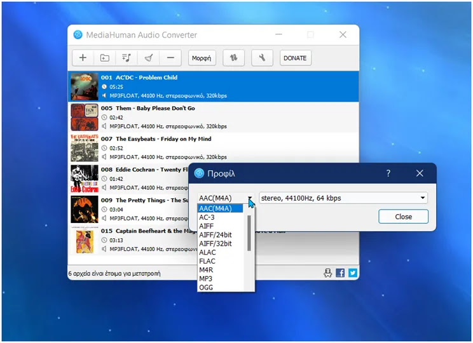
Task: Choose MP3 in the format list
Action: pos(220,278)
